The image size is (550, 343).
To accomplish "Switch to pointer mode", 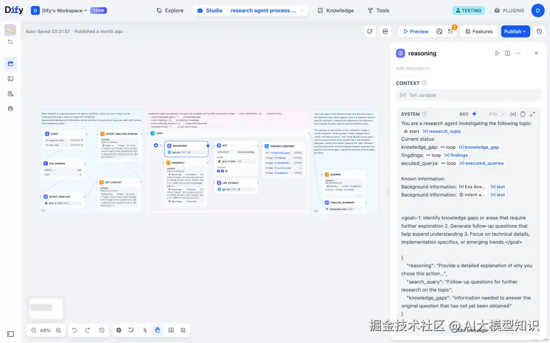I will pyautogui.click(x=145, y=330).
